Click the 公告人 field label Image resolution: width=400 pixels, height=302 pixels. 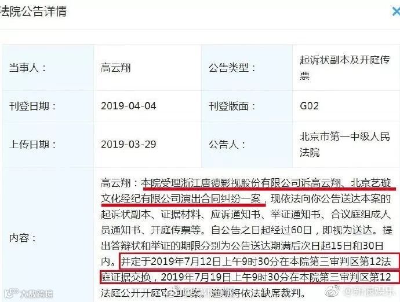(227, 145)
